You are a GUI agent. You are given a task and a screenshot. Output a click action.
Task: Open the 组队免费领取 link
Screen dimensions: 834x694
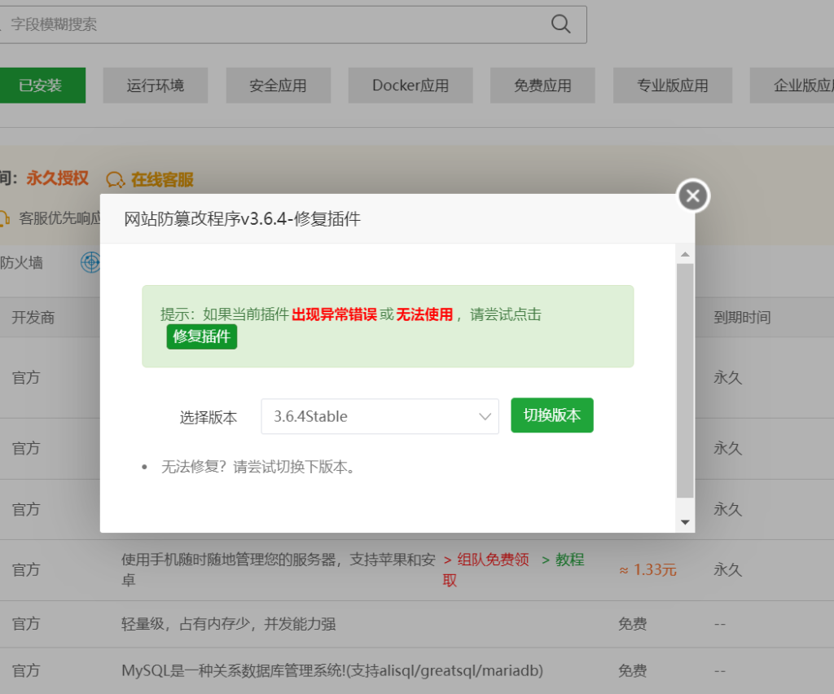point(486,560)
